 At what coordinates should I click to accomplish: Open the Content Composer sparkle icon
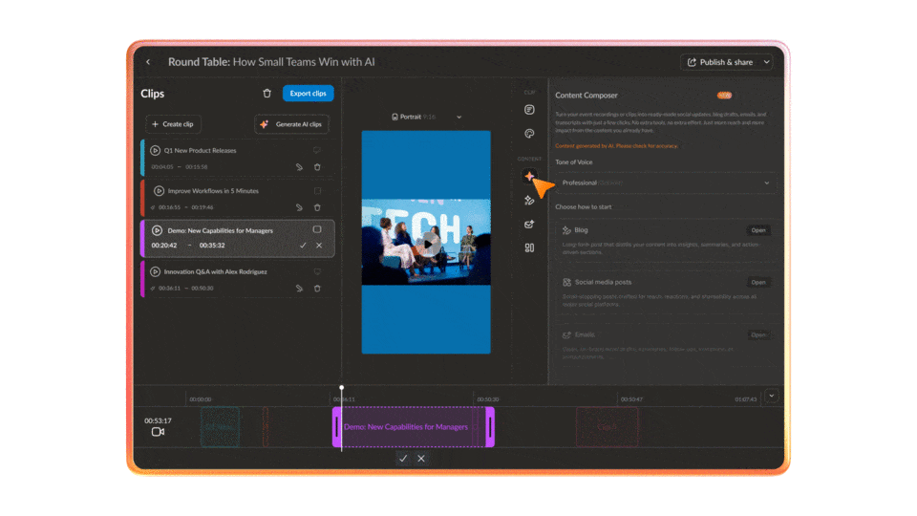529,176
